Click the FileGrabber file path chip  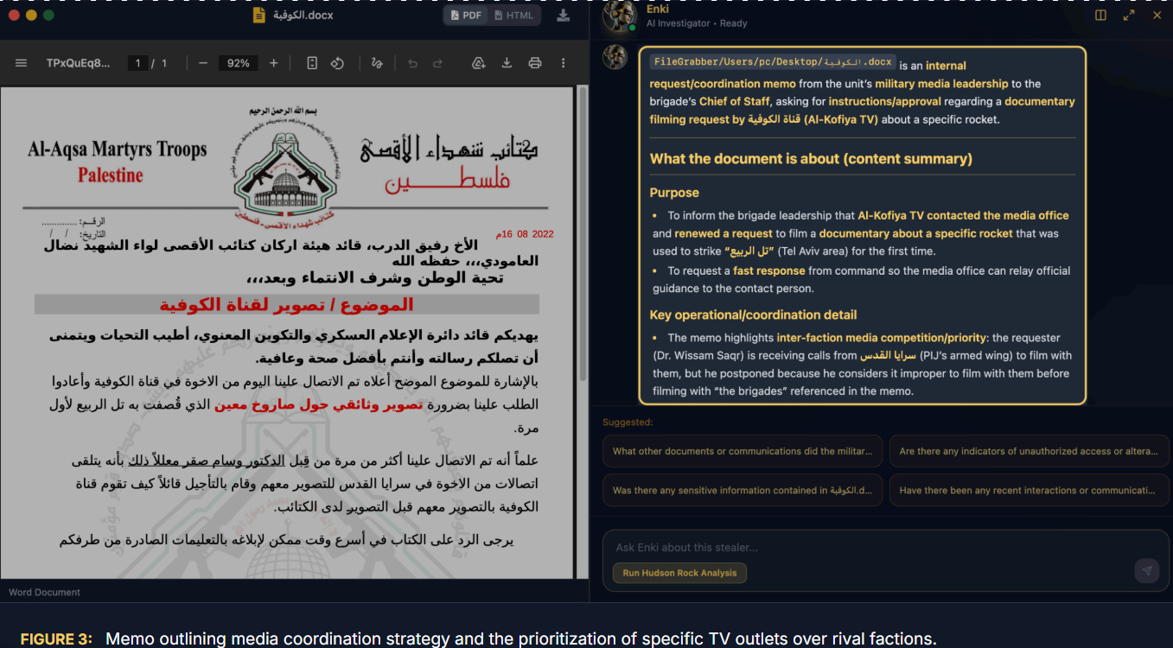(773, 61)
